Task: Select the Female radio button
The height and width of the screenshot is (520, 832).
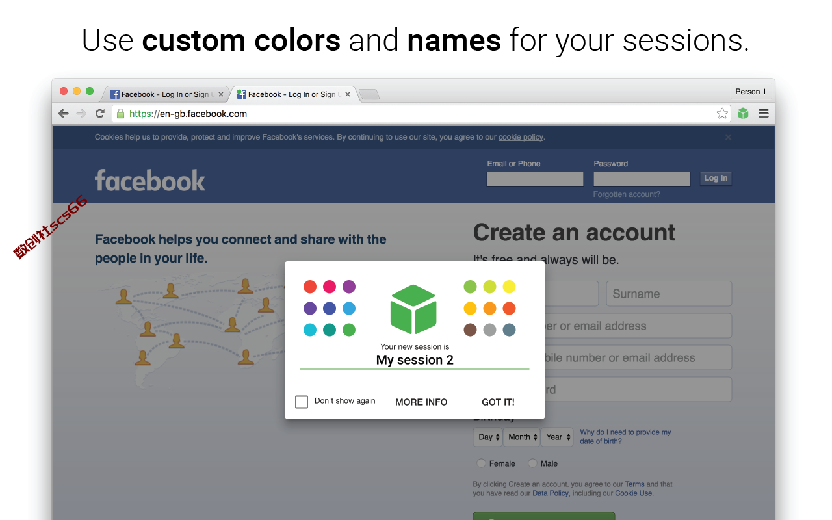Action: tap(482, 463)
